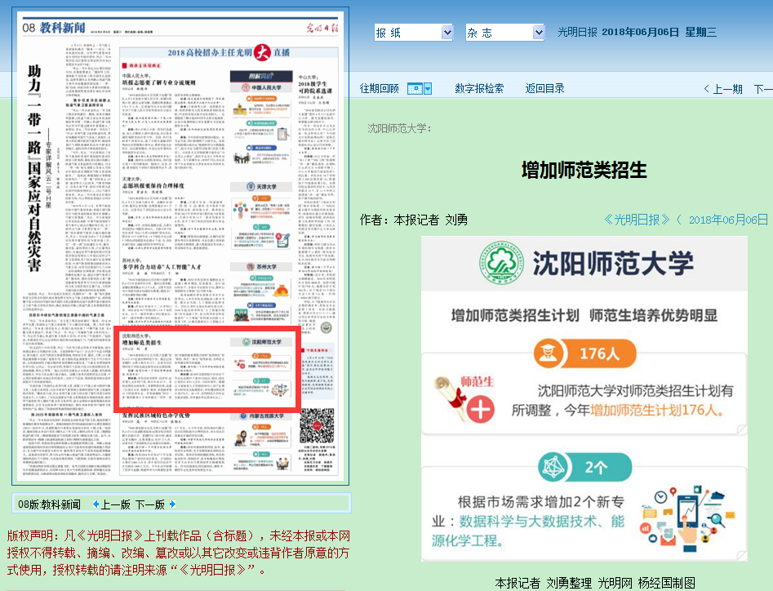This screenshot has width=773, height=591.
Task: Go to previous page via 上一版
Action: coord(115,504)
